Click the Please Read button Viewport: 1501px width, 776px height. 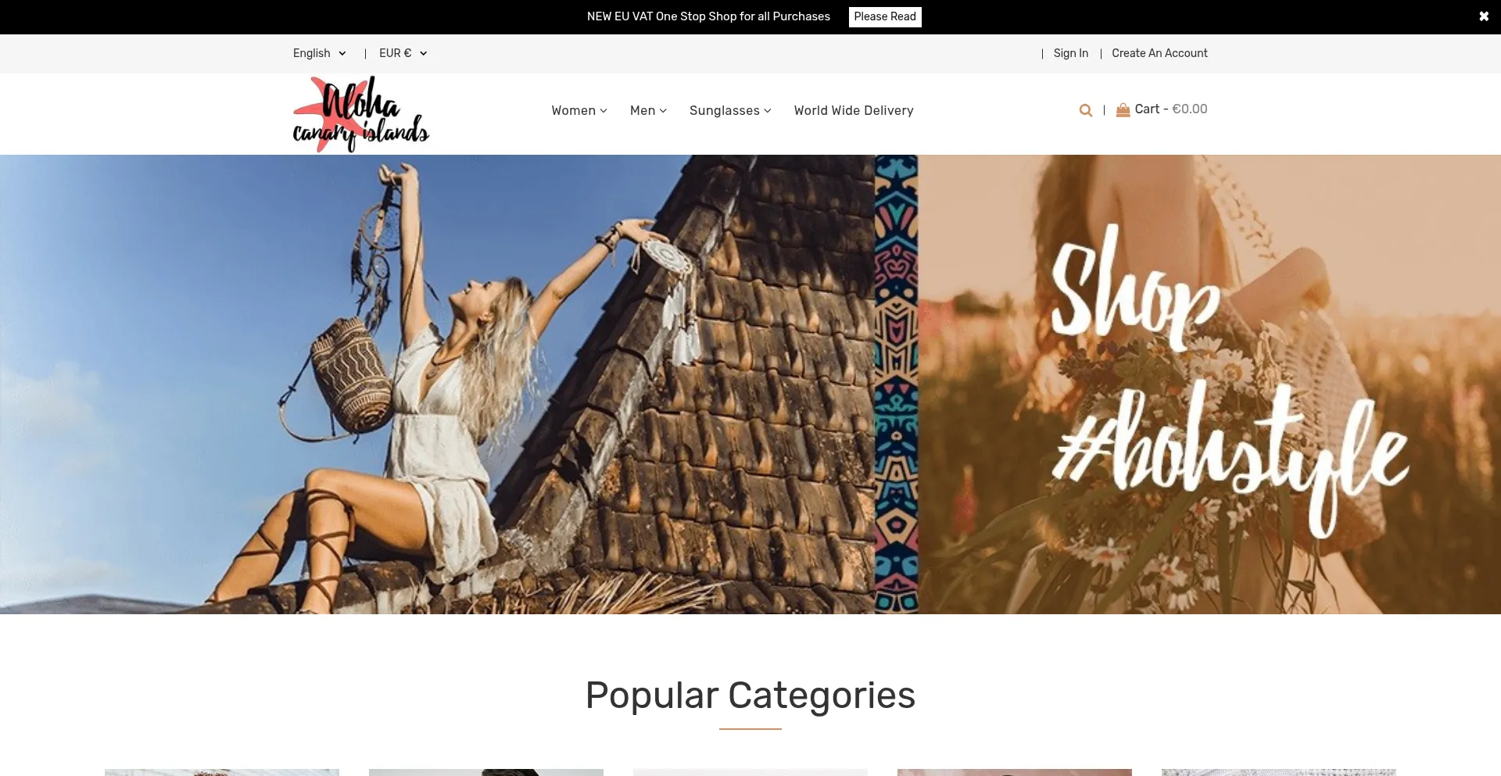tap(885, 17)
